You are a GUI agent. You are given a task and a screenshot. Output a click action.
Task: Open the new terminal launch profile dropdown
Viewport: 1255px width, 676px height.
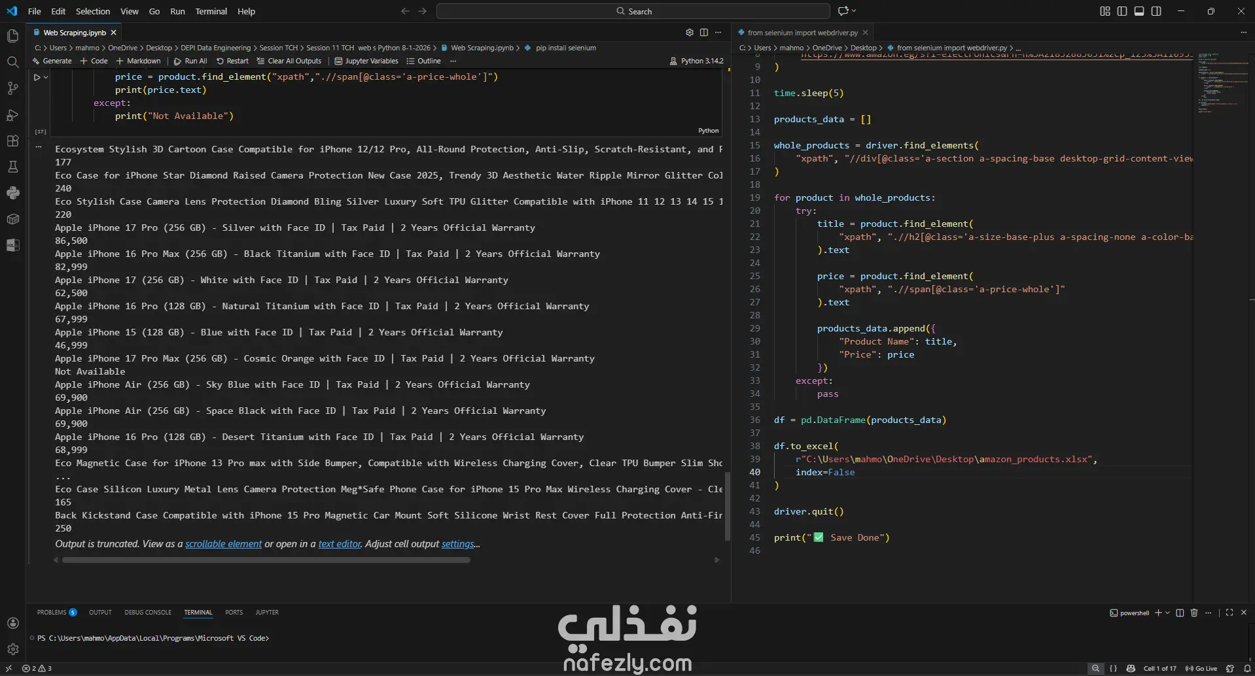(x=1167, y=613)
